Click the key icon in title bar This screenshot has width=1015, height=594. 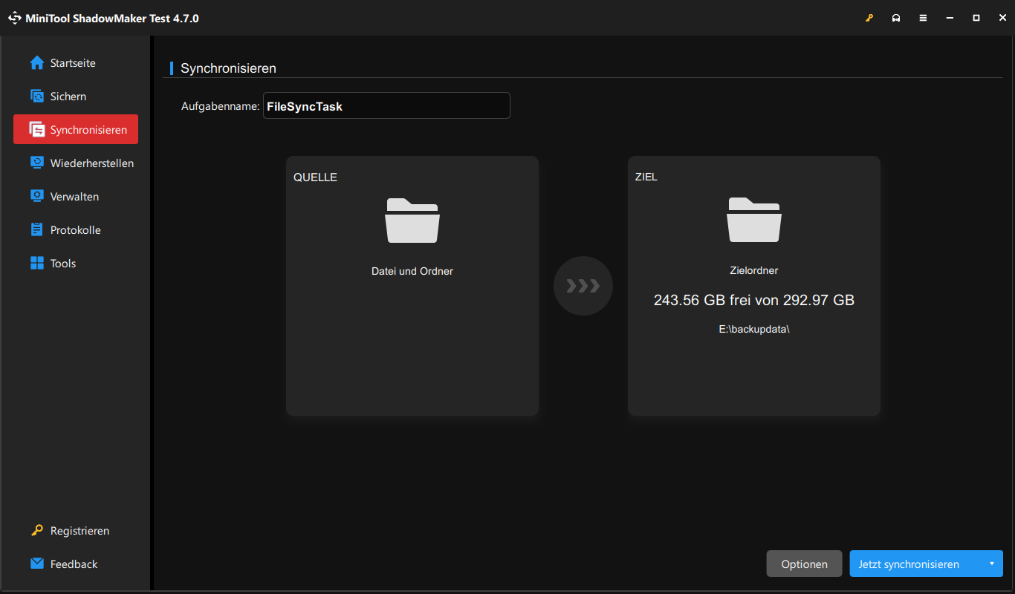[869, 18]
